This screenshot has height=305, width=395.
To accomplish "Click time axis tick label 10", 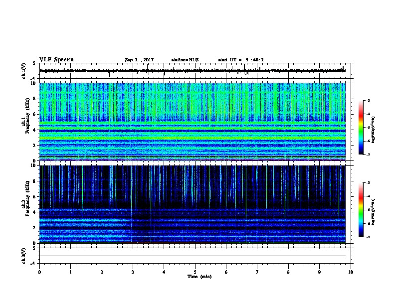I will click(351, 272).
